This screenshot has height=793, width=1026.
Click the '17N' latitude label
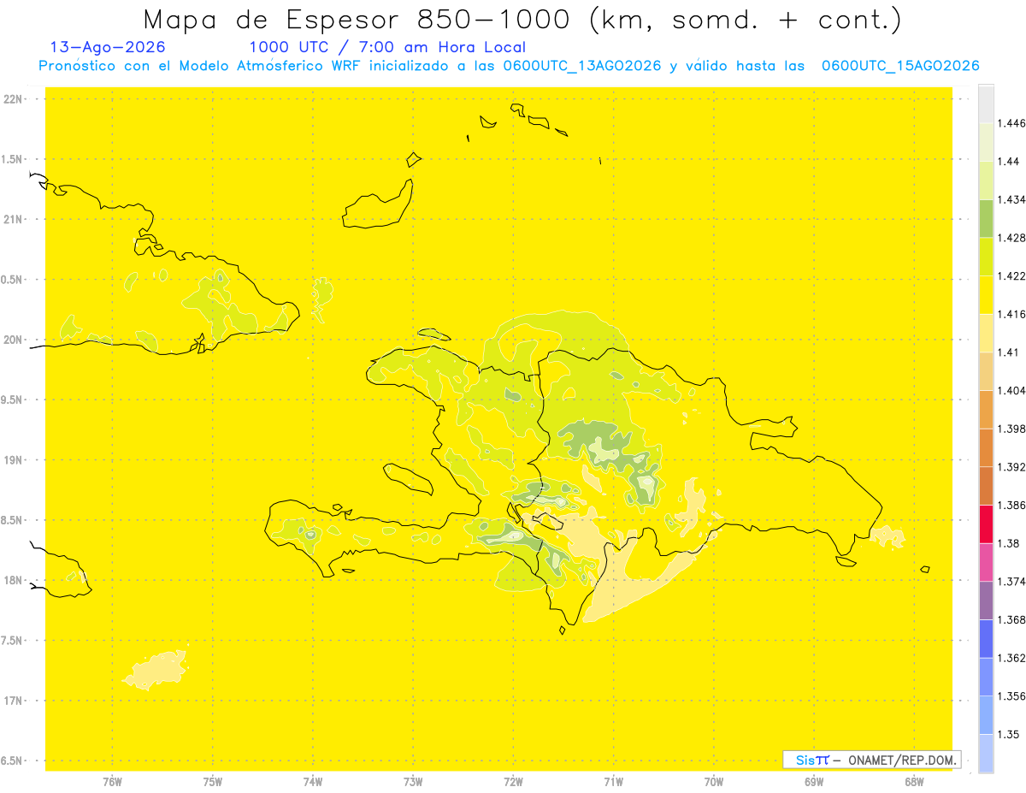[x=15, y=701]
